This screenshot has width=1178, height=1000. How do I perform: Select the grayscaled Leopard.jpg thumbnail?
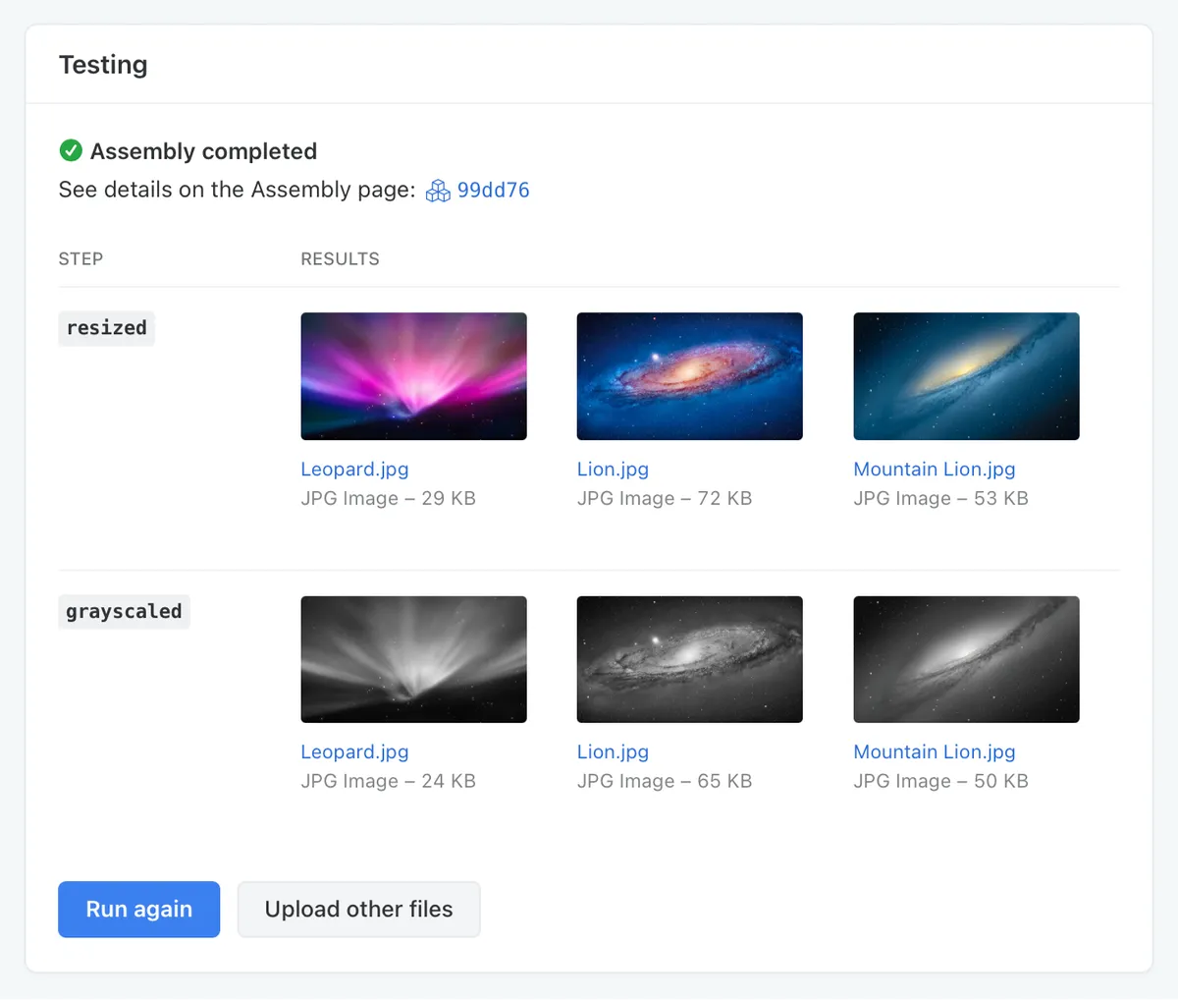pos(413,659)
